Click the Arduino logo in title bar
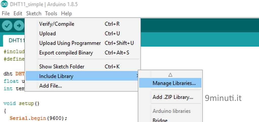 [4, 4]
